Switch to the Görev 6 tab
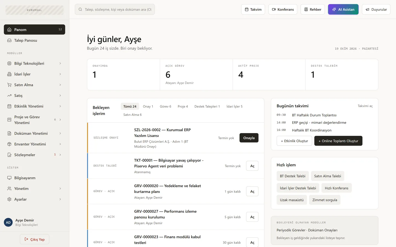The height and width of the screenshot is (247, 396). (x=166, y=106)
